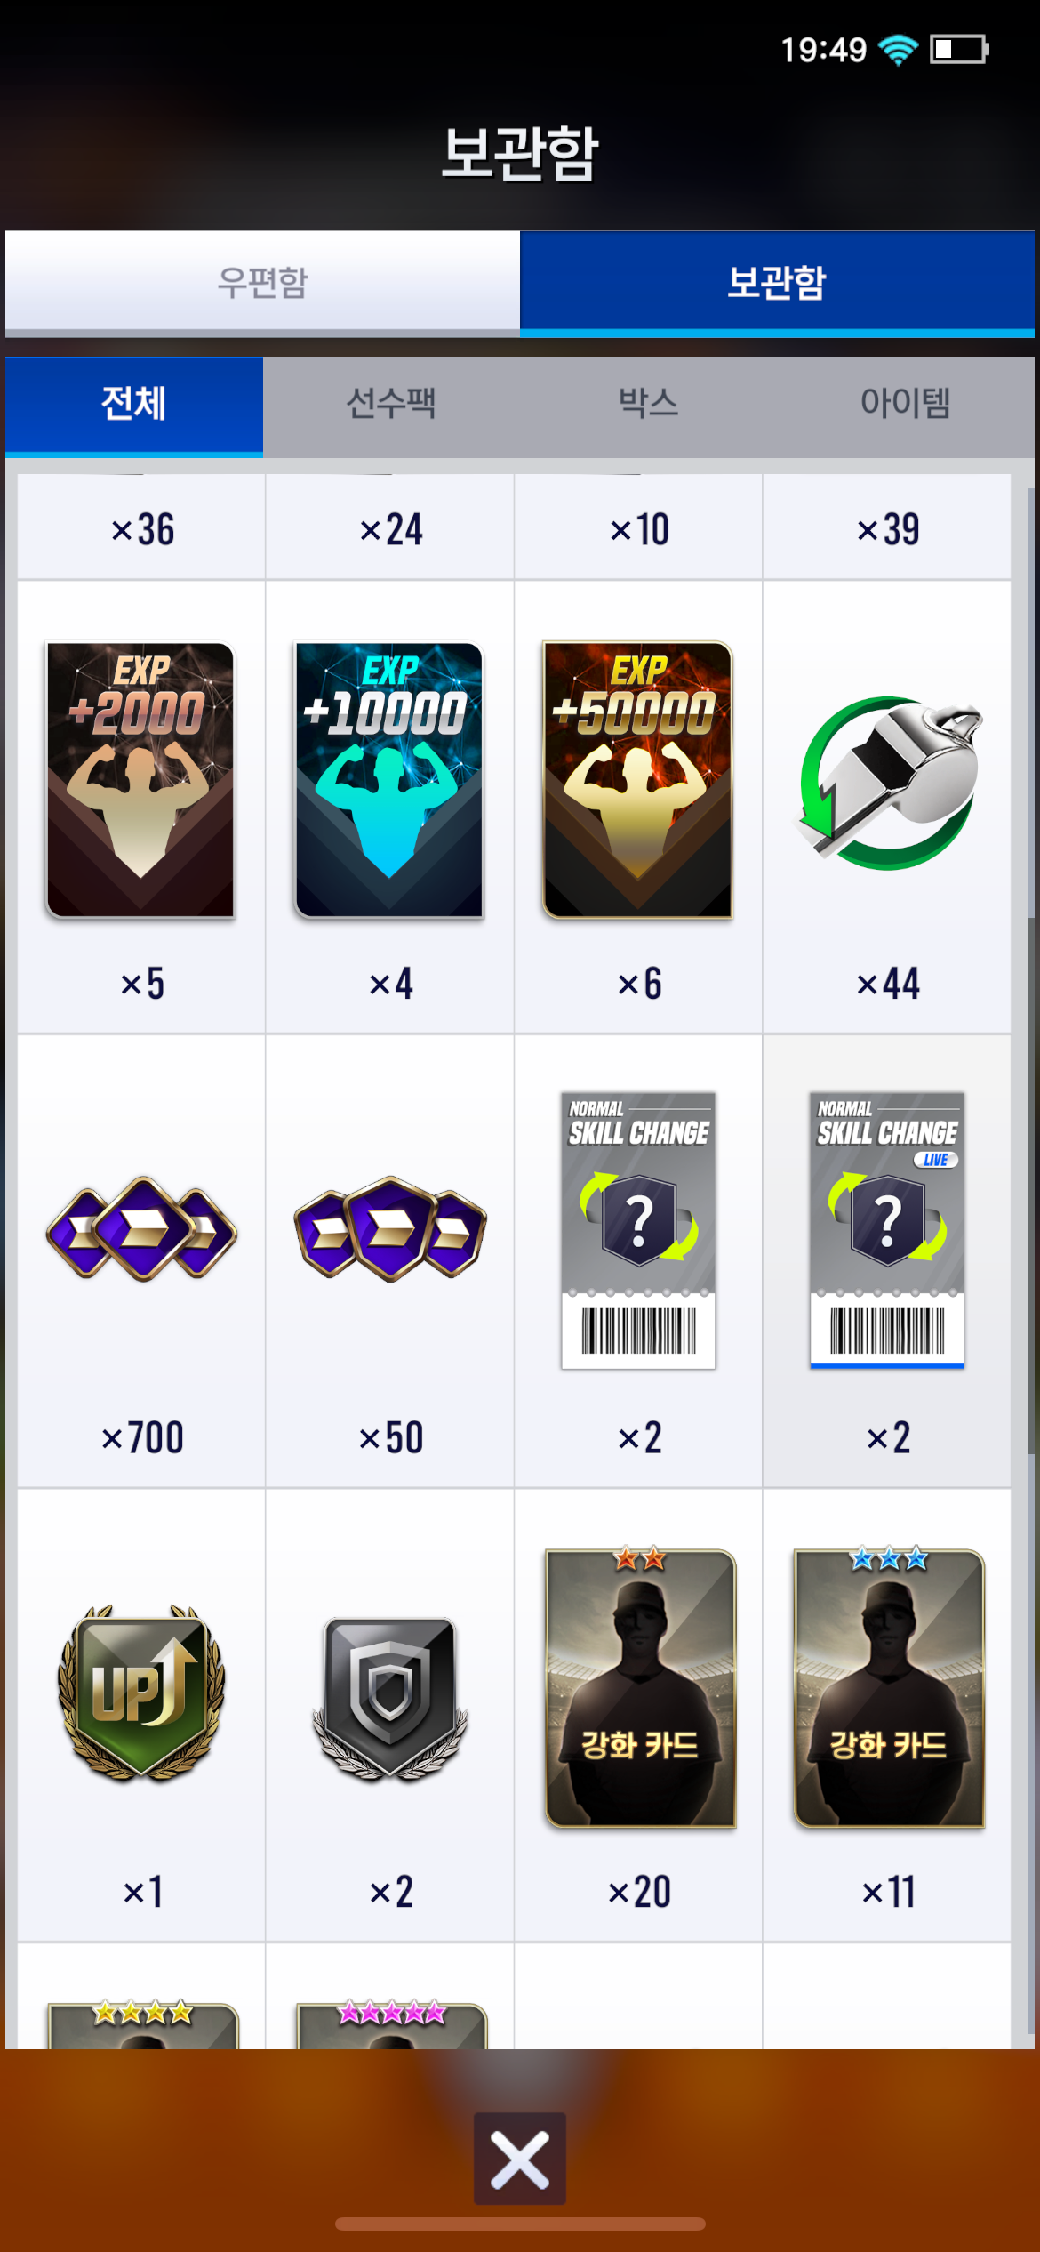This screenshot has height=2252, width=1040.
Task: Select the 전체 filter tab
Action: point(134,405)
